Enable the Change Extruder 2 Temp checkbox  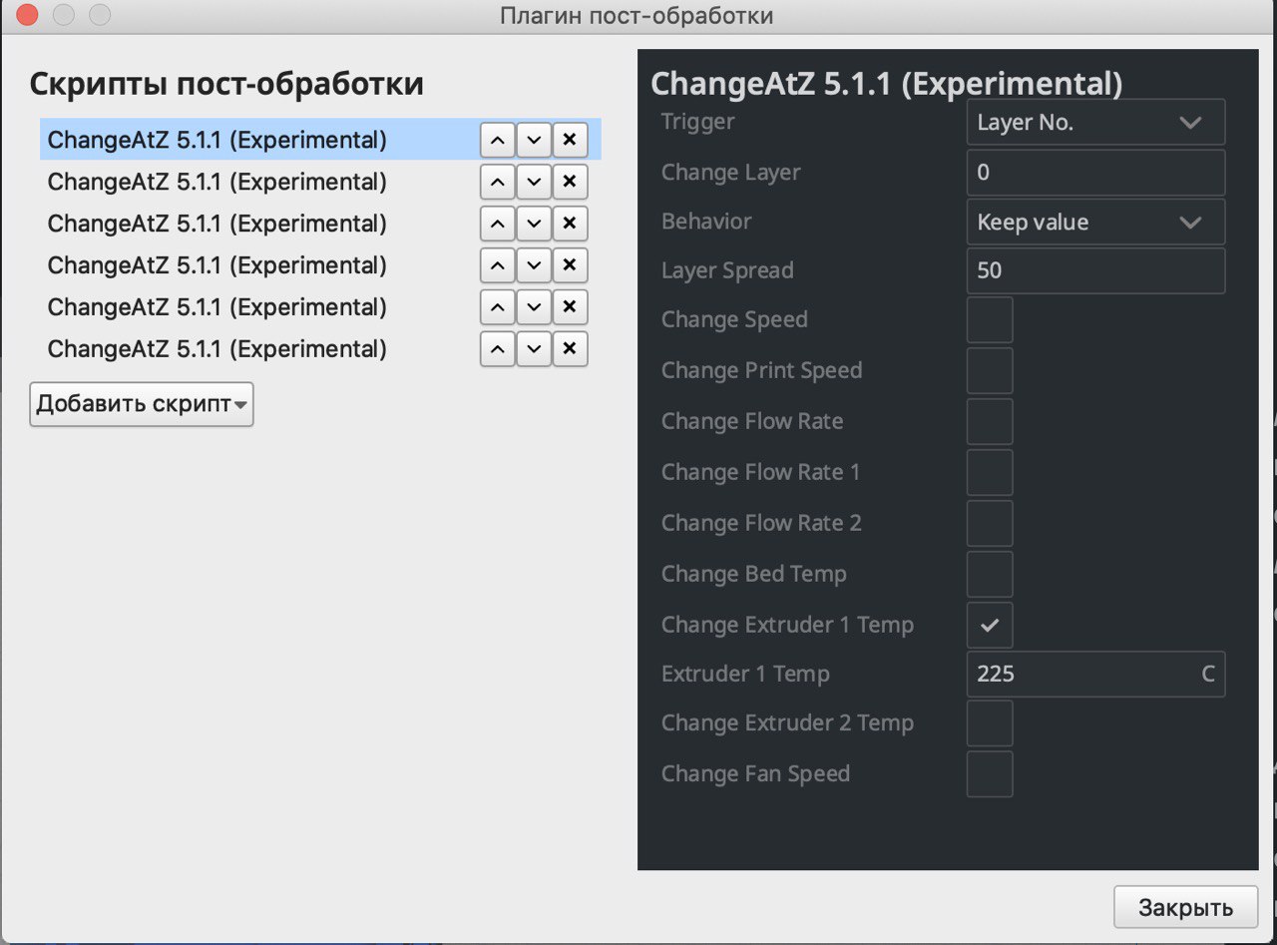(x=990, y=723)
